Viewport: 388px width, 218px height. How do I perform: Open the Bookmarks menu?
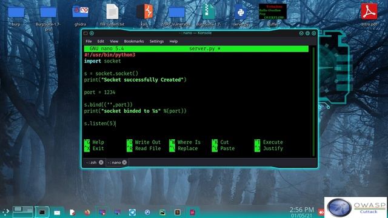click(133, 41)
